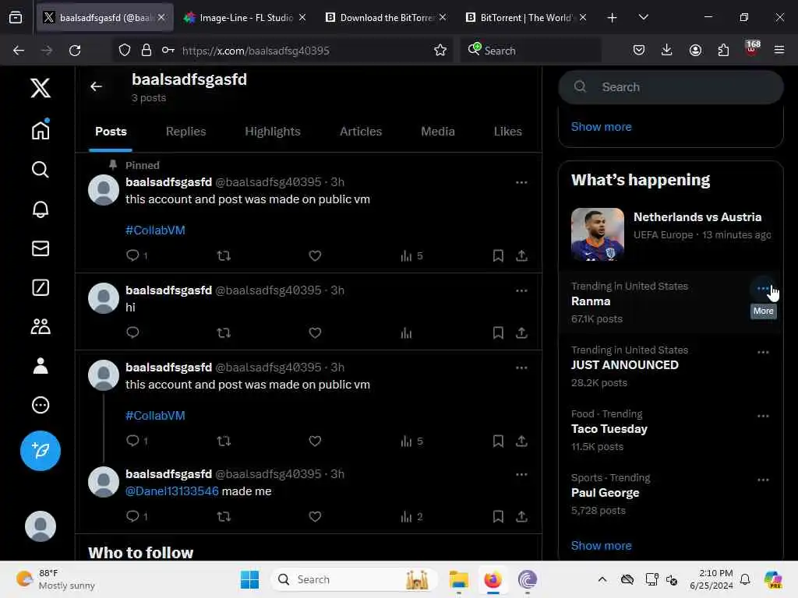
Task: Open the browser tab list dropdown
Action: [x=643, y=17]
